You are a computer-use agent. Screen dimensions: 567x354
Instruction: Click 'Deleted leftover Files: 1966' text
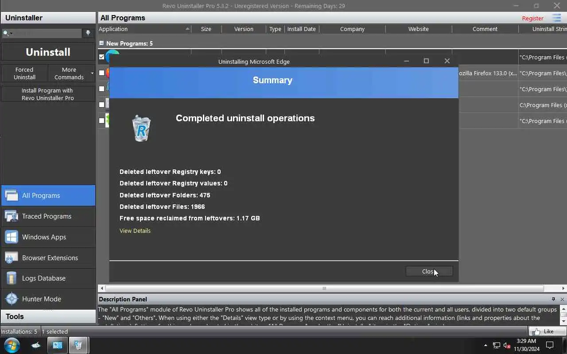click(162, 207)
